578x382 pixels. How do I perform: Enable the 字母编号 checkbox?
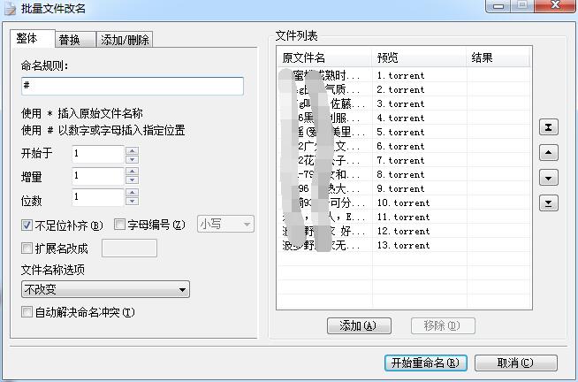pyautogui.click(x=121, y=225)
